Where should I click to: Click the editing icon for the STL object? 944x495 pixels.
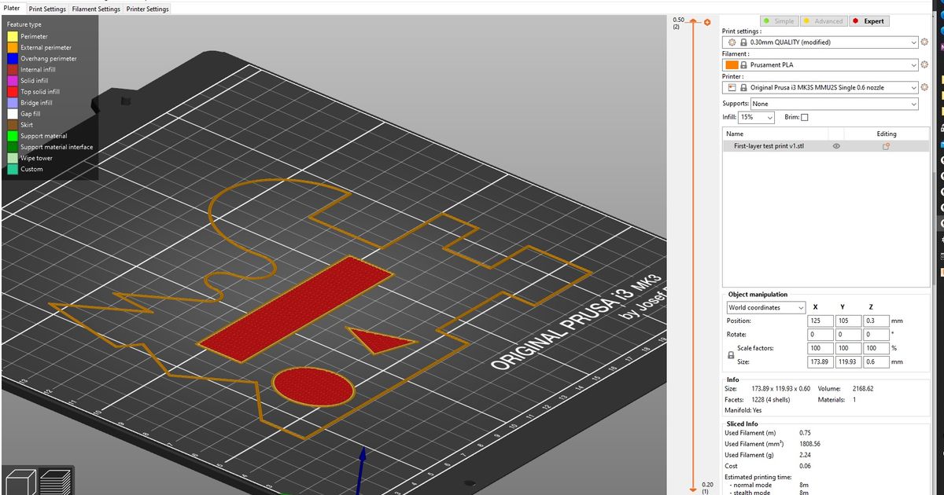886,146
